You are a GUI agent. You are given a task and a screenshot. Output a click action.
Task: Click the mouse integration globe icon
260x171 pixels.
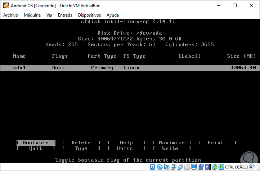coord(214,167)
